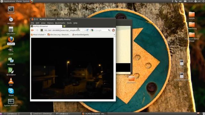Click the 19:44 clock
The image size is (205, 115).
(x=191, y=1)
